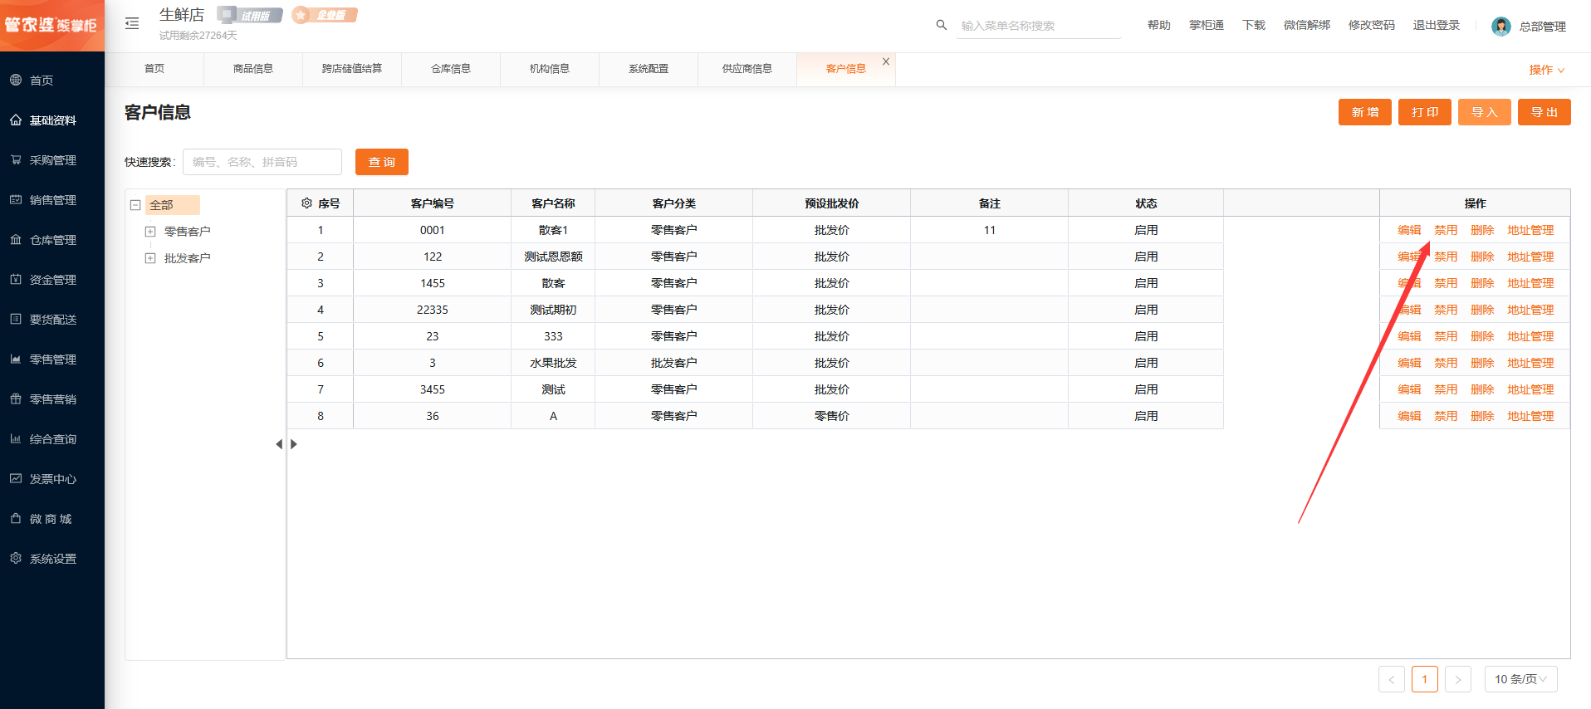Open 要货配送 sidebar menu

point(52,320)
